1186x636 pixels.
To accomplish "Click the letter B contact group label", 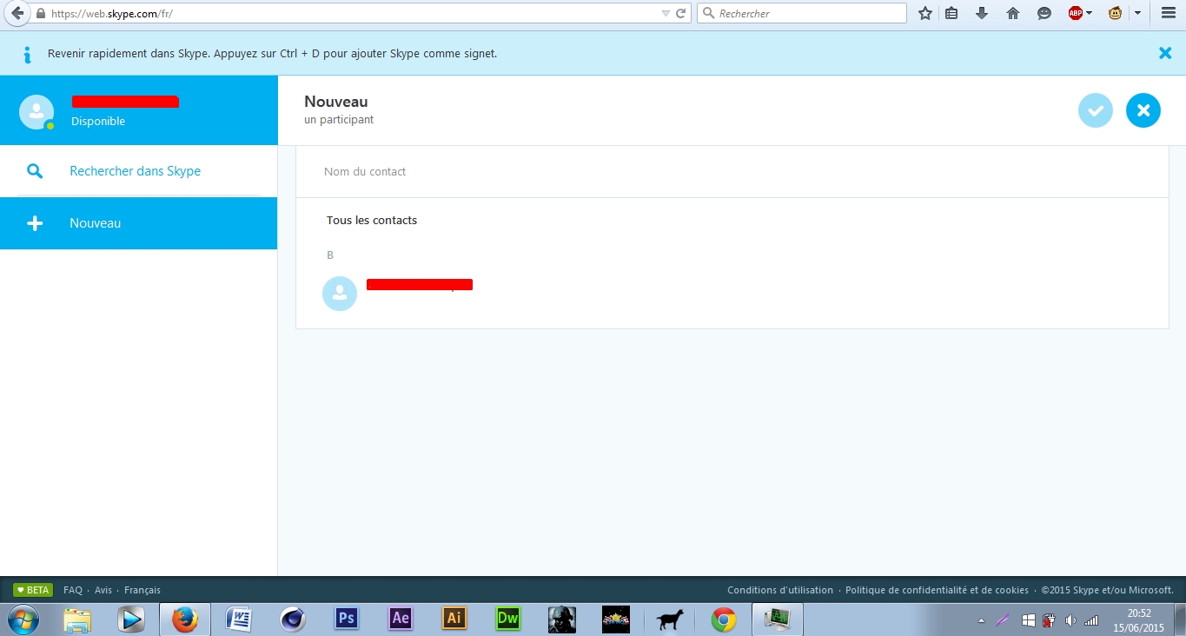I will coord(330,255).
